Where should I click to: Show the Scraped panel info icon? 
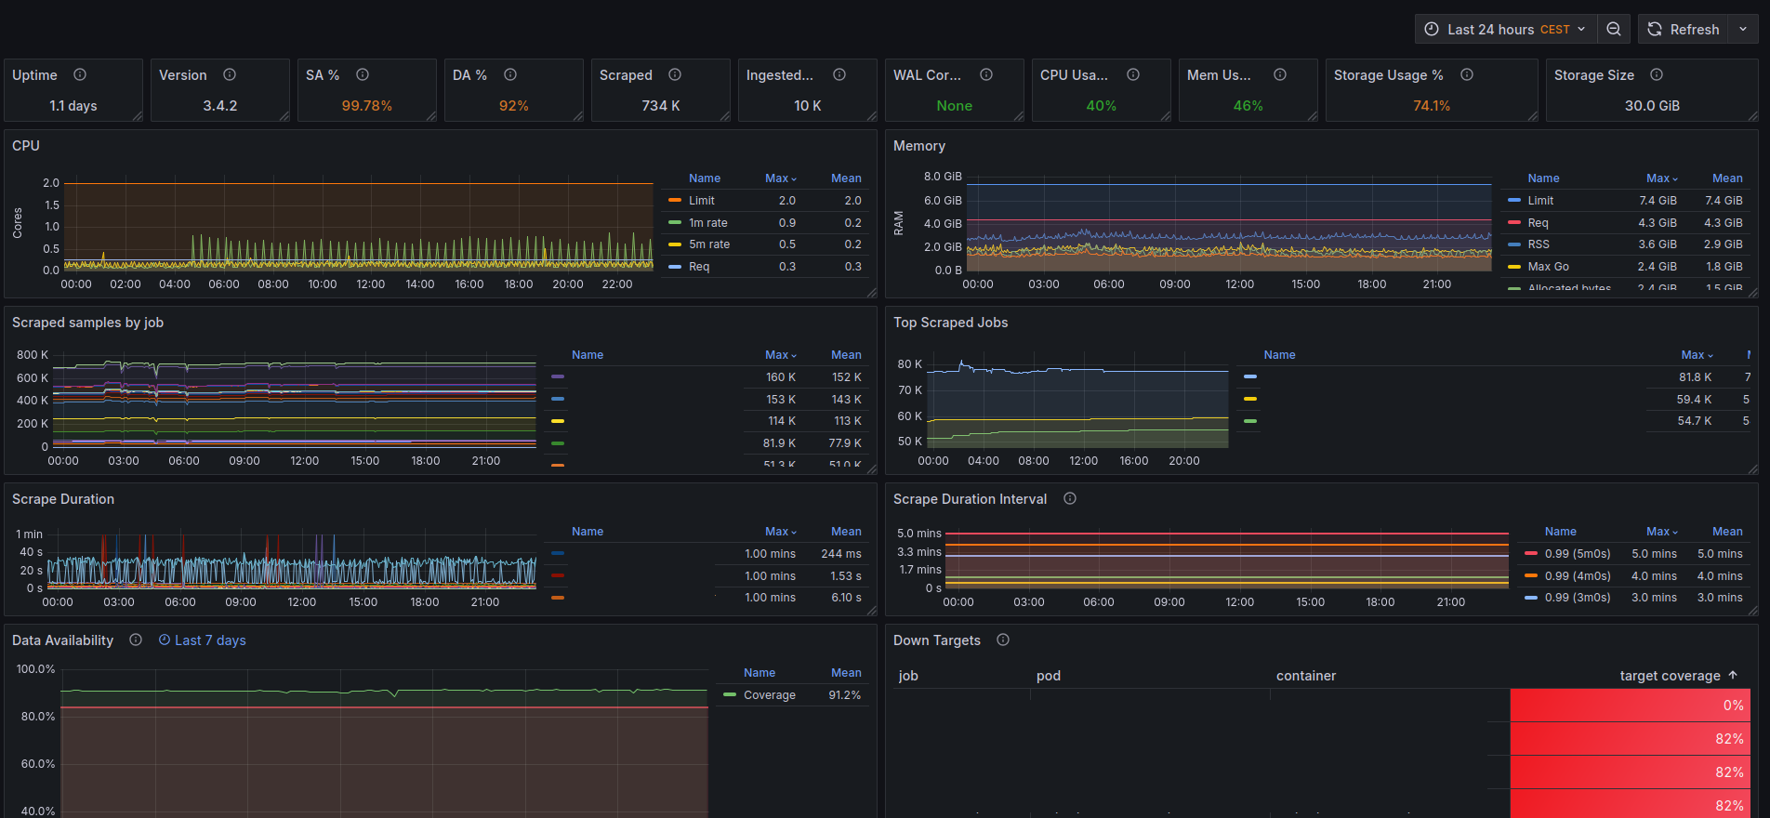[x=675, y=74]
